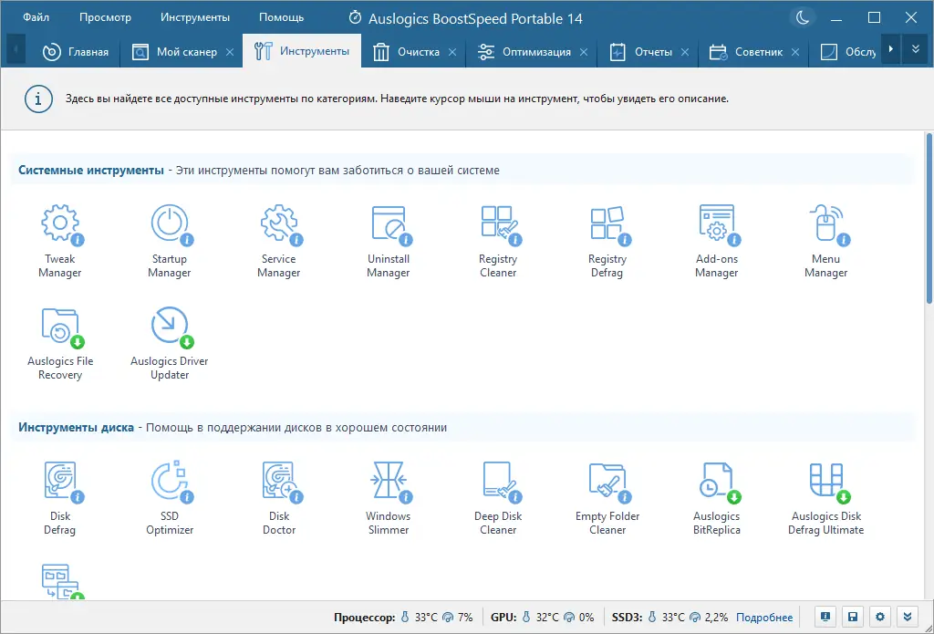The height and width of the screenshot is (634, 934).
Task: Expand status bar double-chevron button
Action: click(x=907, y=616)
